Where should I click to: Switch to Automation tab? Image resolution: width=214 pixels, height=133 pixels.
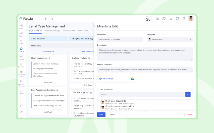click(83, 31)
